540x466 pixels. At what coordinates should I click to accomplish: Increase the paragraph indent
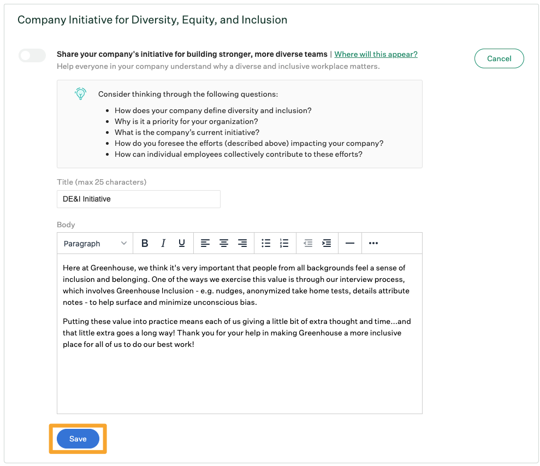(x=327, y=243)
